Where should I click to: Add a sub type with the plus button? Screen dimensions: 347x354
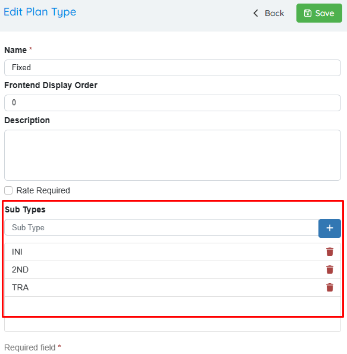click(x=330, y=228)
